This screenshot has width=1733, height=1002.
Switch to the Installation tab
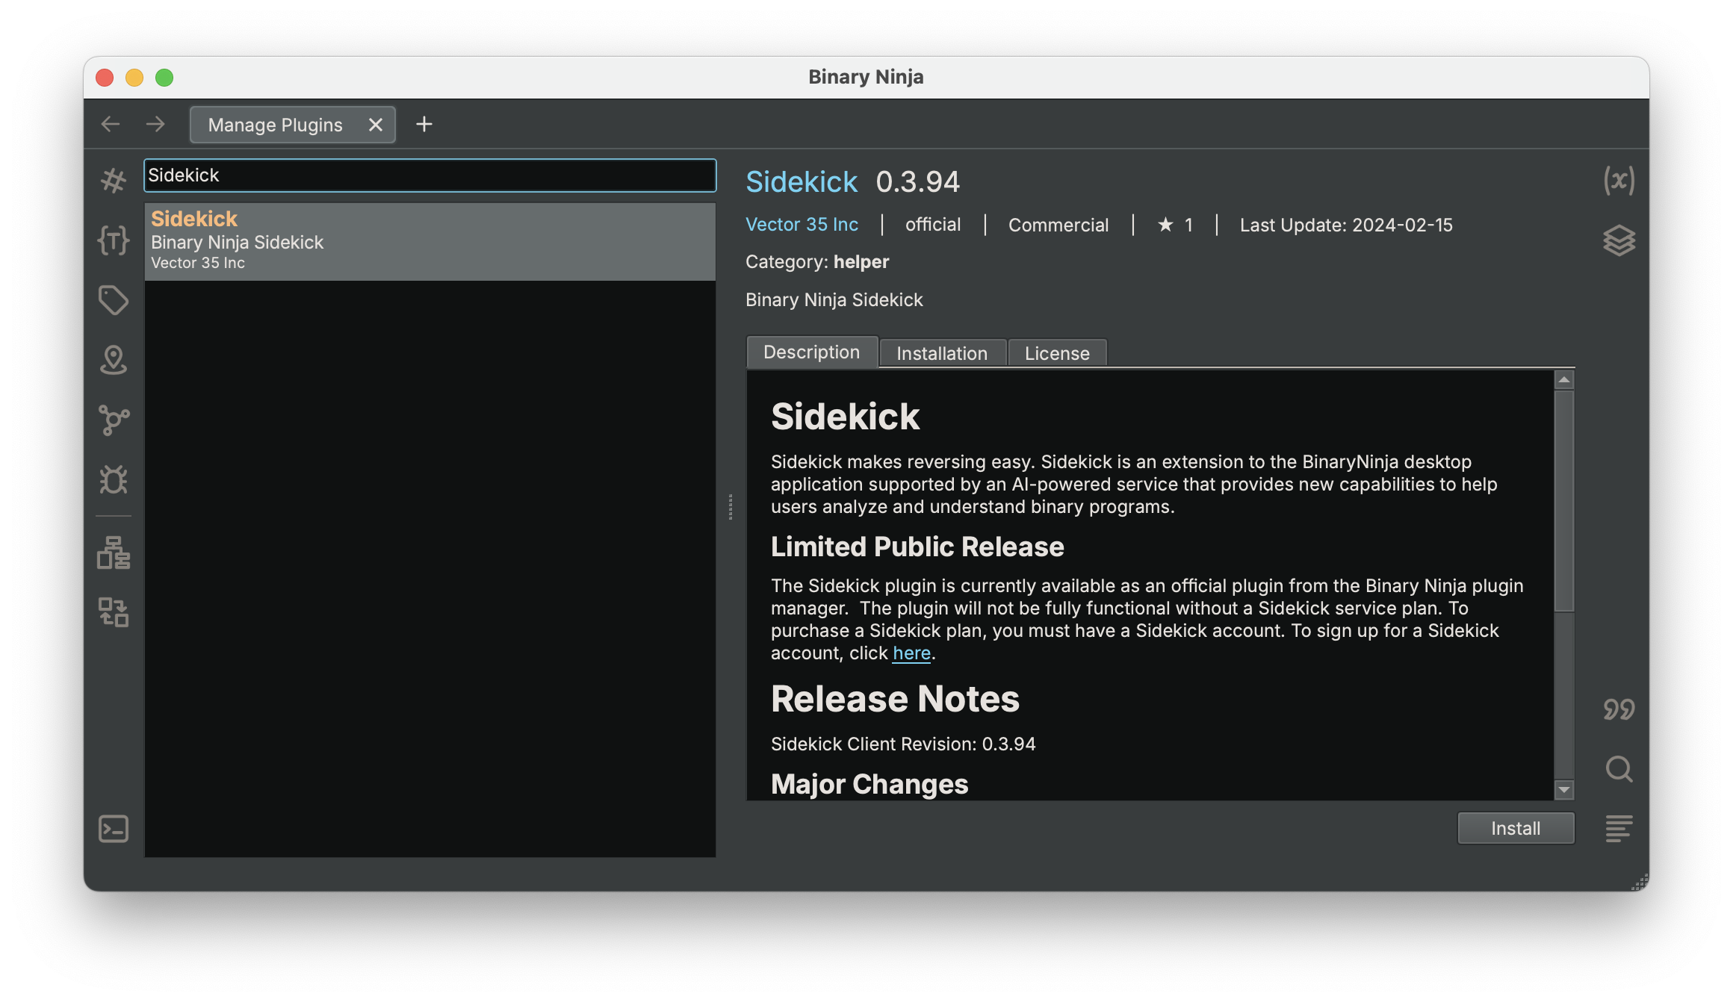pos(942,352)
